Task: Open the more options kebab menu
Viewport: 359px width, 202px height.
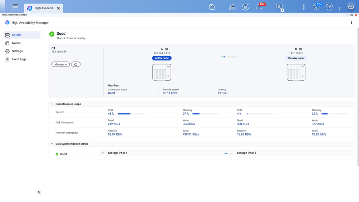Action: tap(351, 23)
